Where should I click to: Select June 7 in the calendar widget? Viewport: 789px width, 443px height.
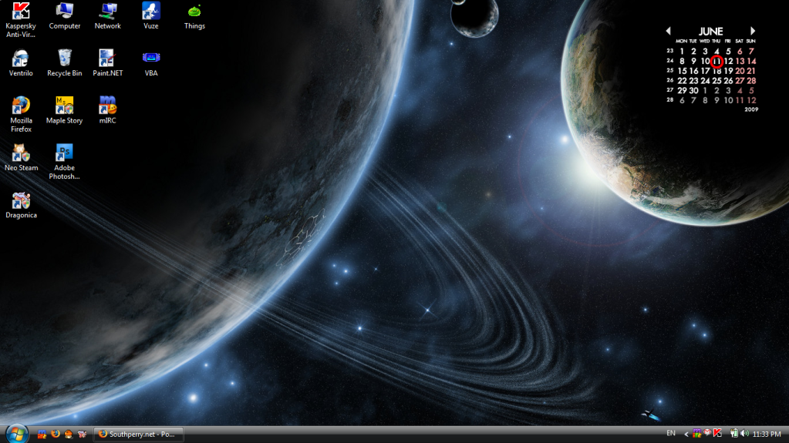(751, 52)
